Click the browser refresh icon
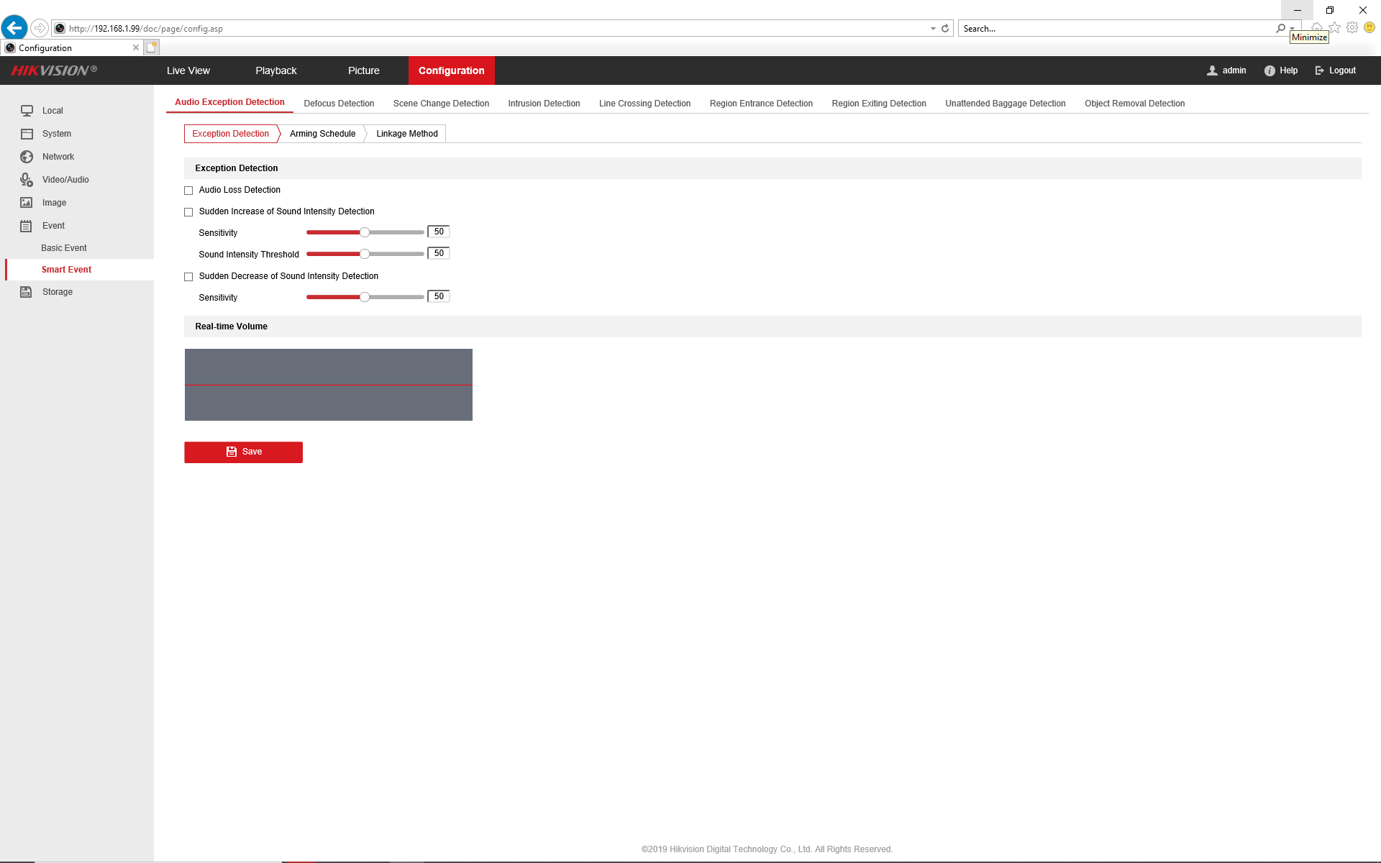 point(945,29)
